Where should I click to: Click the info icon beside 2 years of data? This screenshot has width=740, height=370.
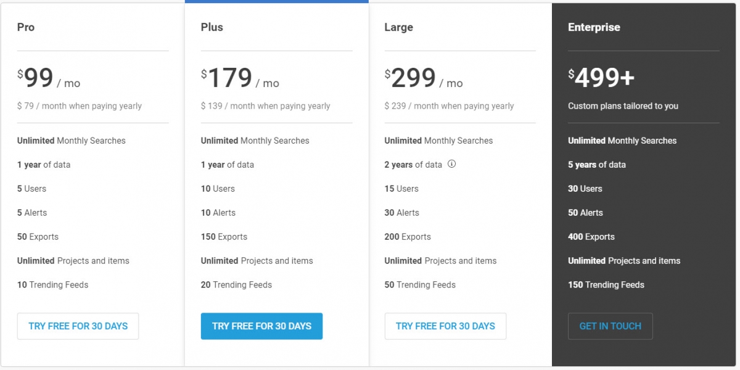click(451, 164)
